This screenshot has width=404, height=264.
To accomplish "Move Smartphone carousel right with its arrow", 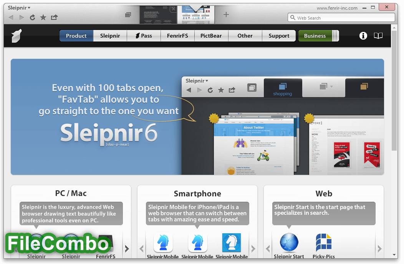I will click(x=253, y=249).
